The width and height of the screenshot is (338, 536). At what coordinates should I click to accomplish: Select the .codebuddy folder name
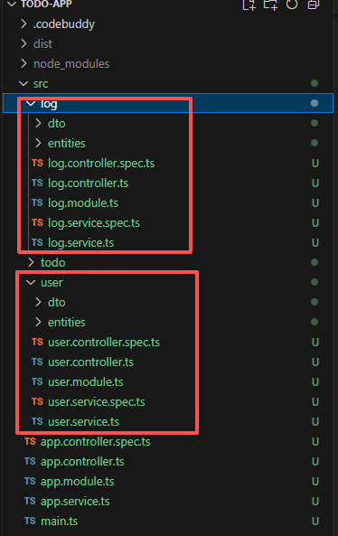[x=64, y=24]
